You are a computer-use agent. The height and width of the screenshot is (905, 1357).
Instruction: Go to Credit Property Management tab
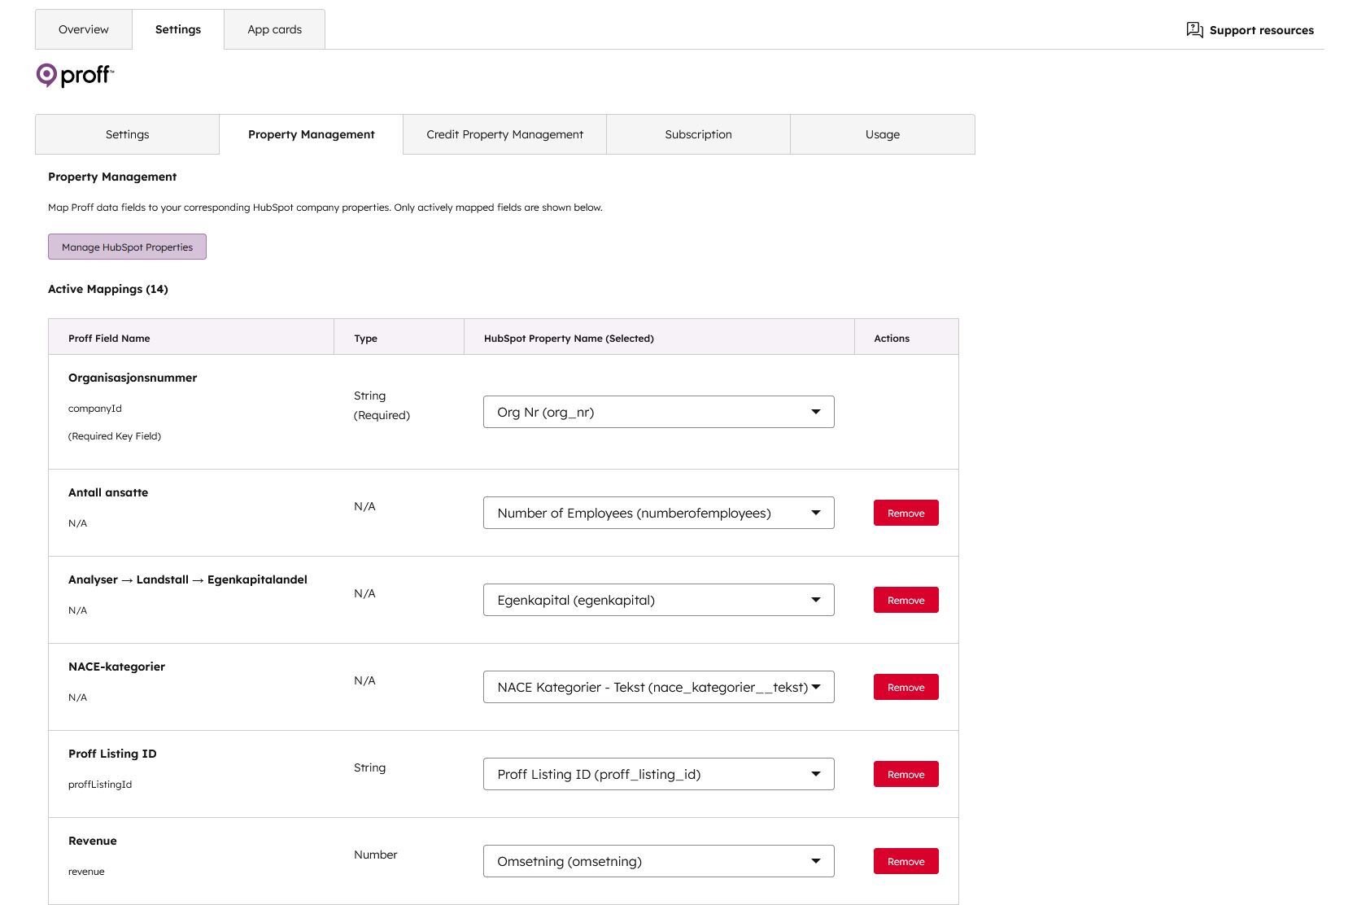coord(505,134)
